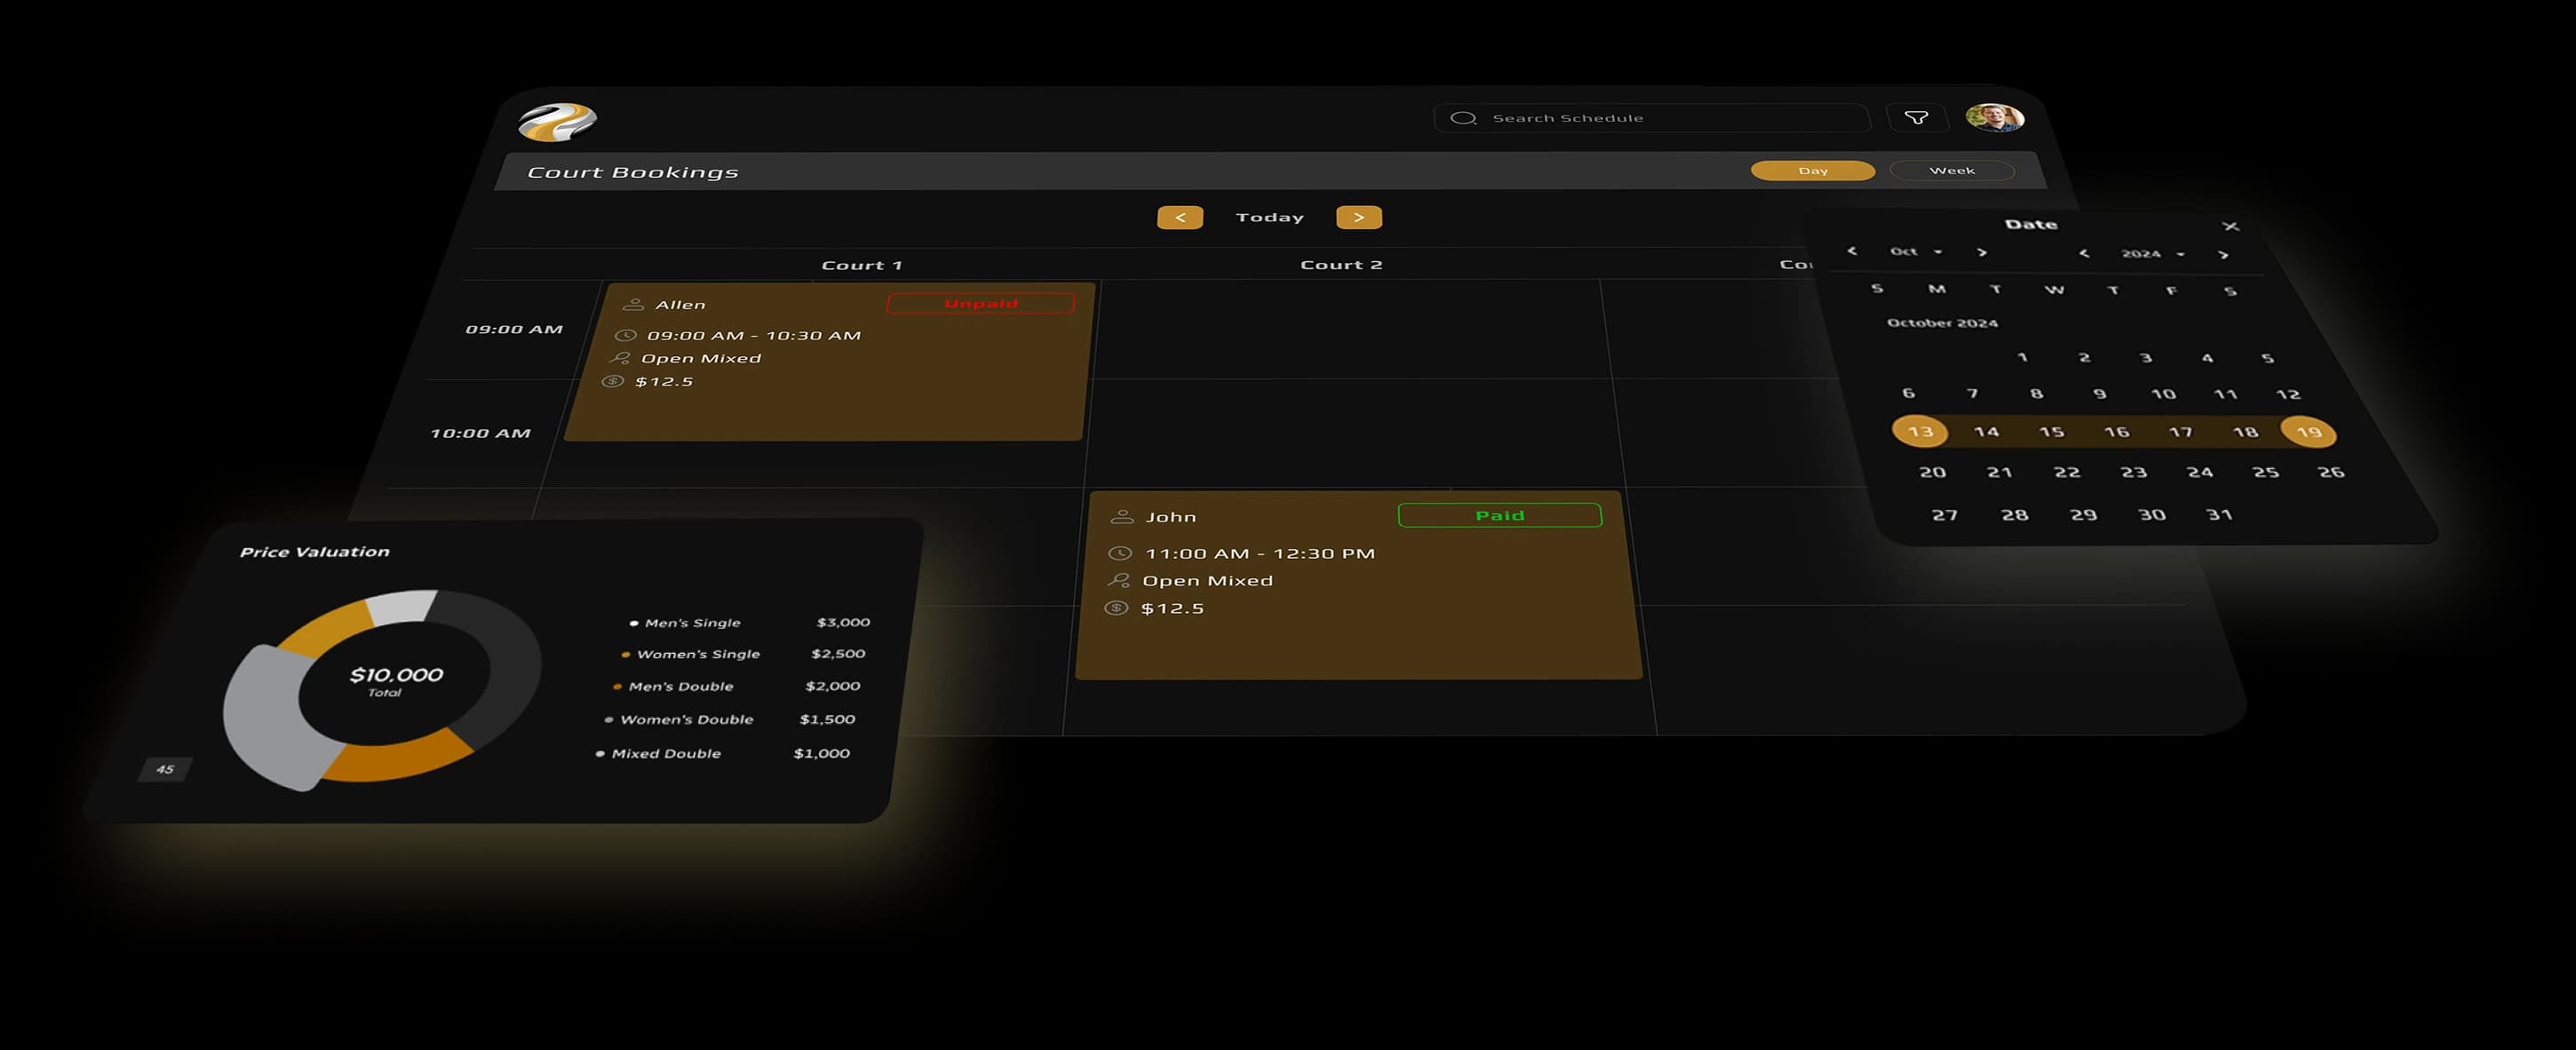
Task: Select the Court 2 column header
Action: coord(1341,264)
